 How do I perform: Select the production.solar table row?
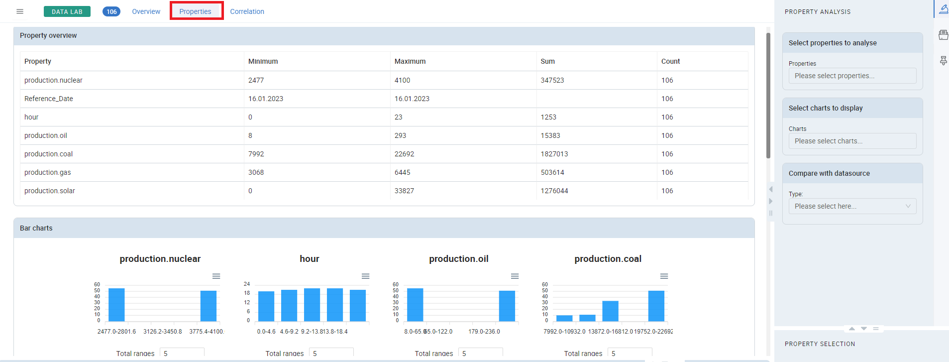[x=384, y=191]
